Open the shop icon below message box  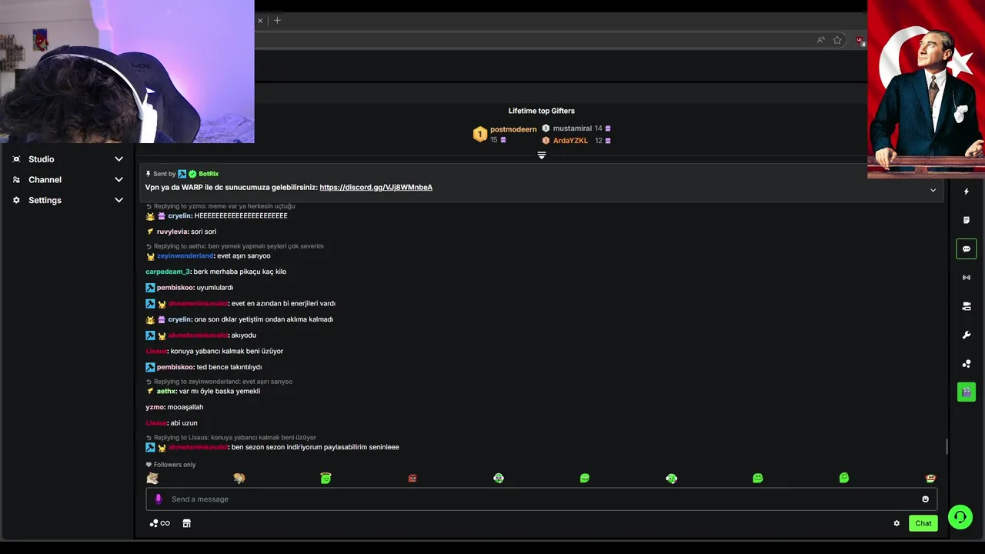[x=186, y=523]
